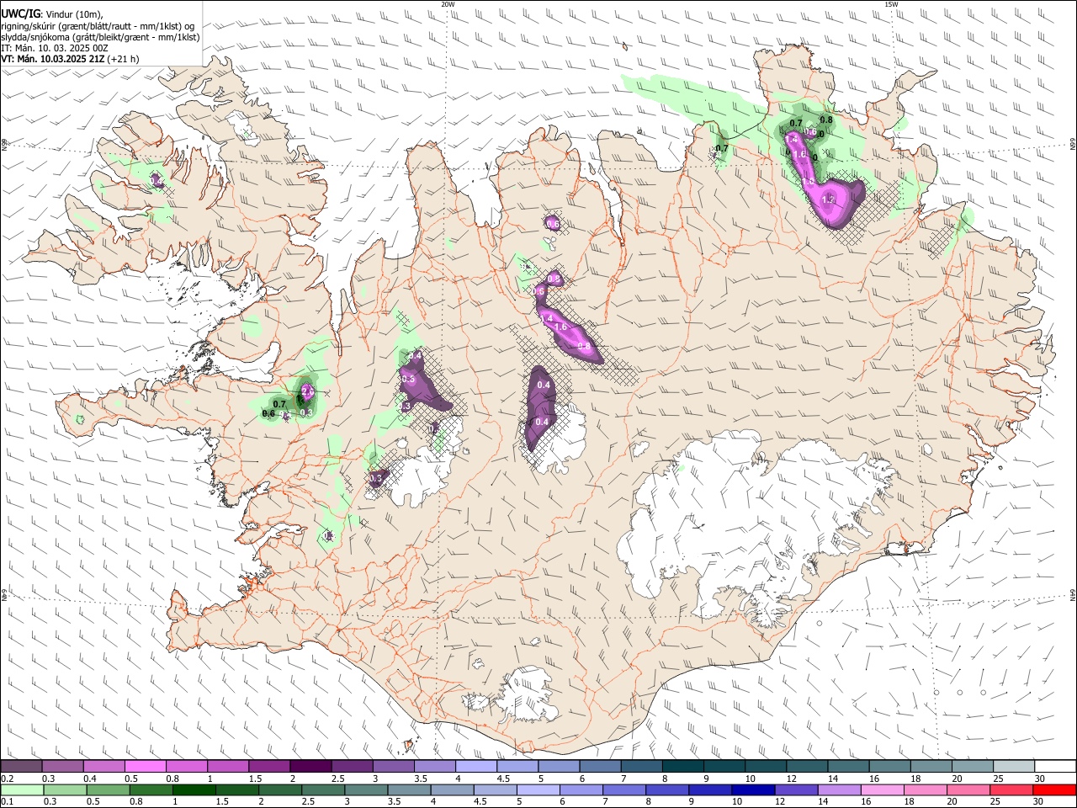Click the bright red rain swatch above 30
Viewport: 1077px width, 808px height.
pos(1054,789)
